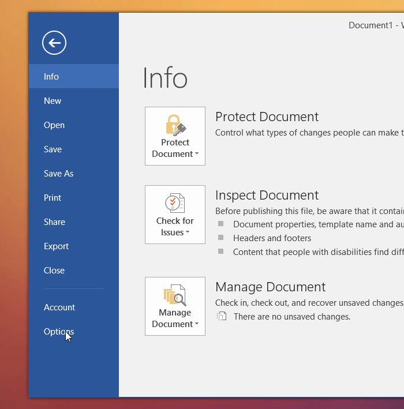Click the back arrow to return to document
Image resolution: width=404 pixels, height=409 pixels.
pyautogui.click(x=54, y=43)
